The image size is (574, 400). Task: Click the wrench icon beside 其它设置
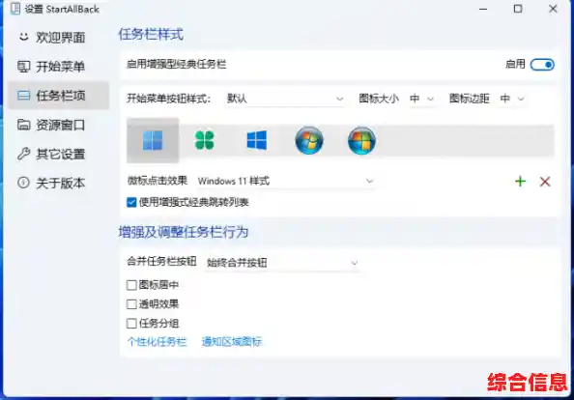pos(24,154)
